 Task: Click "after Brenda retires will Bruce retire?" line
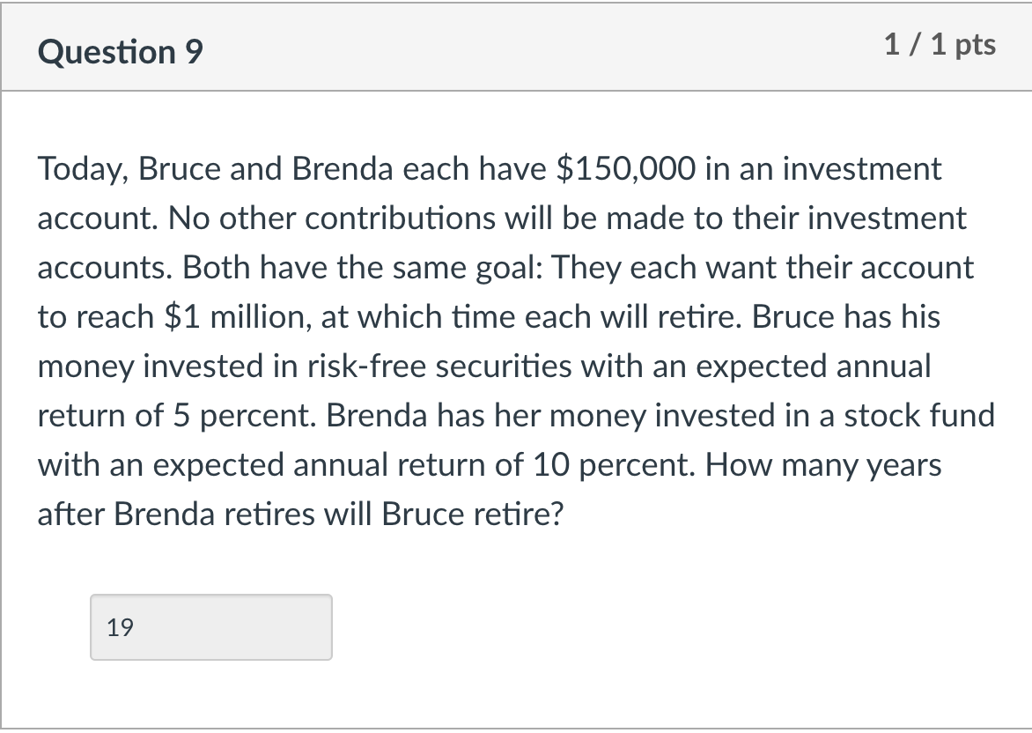pos(300,515)
